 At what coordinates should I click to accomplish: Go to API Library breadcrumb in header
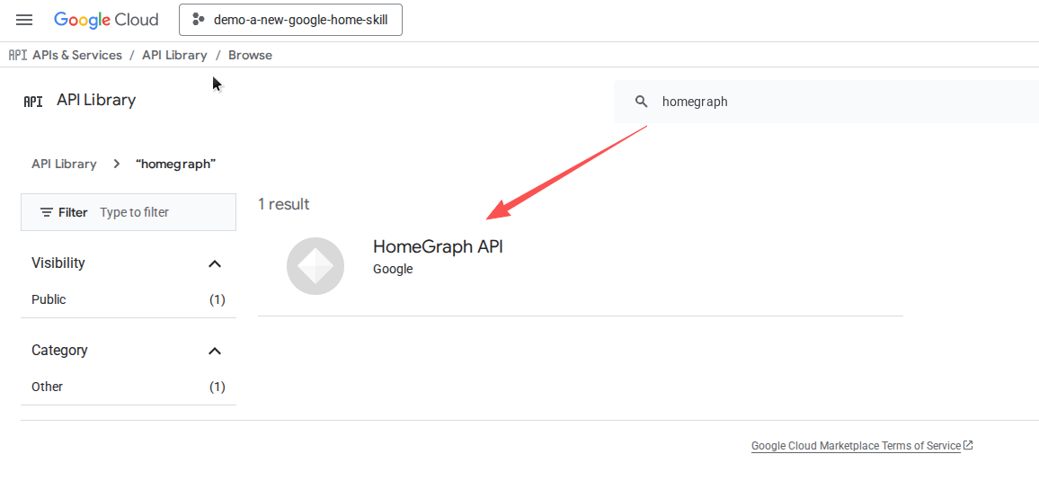pyautogui.click(x=174, y=55)
